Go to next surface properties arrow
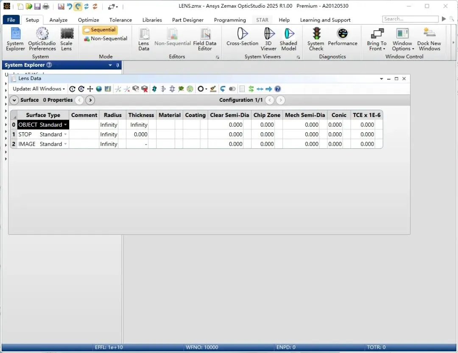Image resolution: width=458 pixels, height=353 pixels. point(90,100)
